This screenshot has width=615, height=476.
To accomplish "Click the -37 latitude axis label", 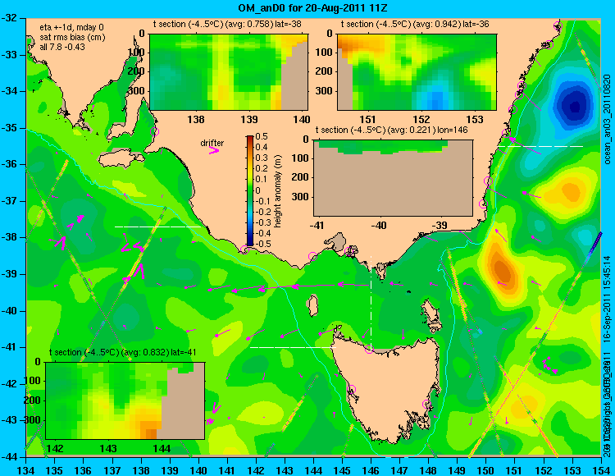I will point(9,201).
